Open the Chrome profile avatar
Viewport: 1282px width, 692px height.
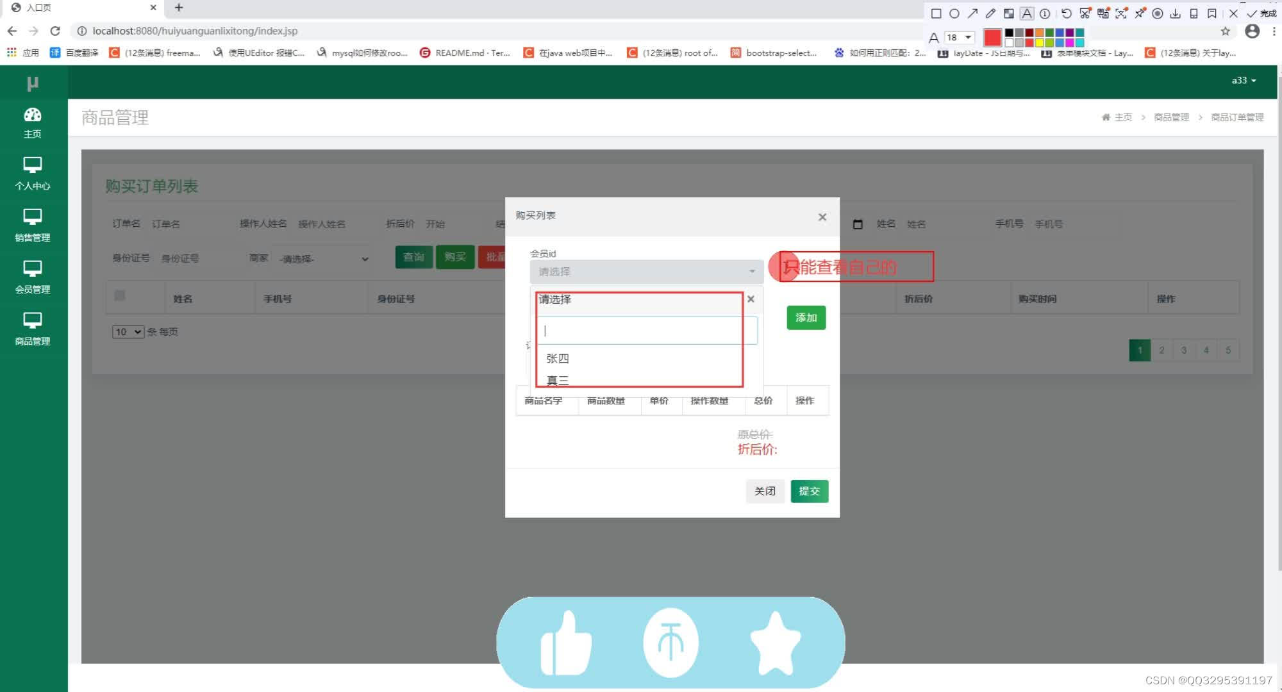1252,31
